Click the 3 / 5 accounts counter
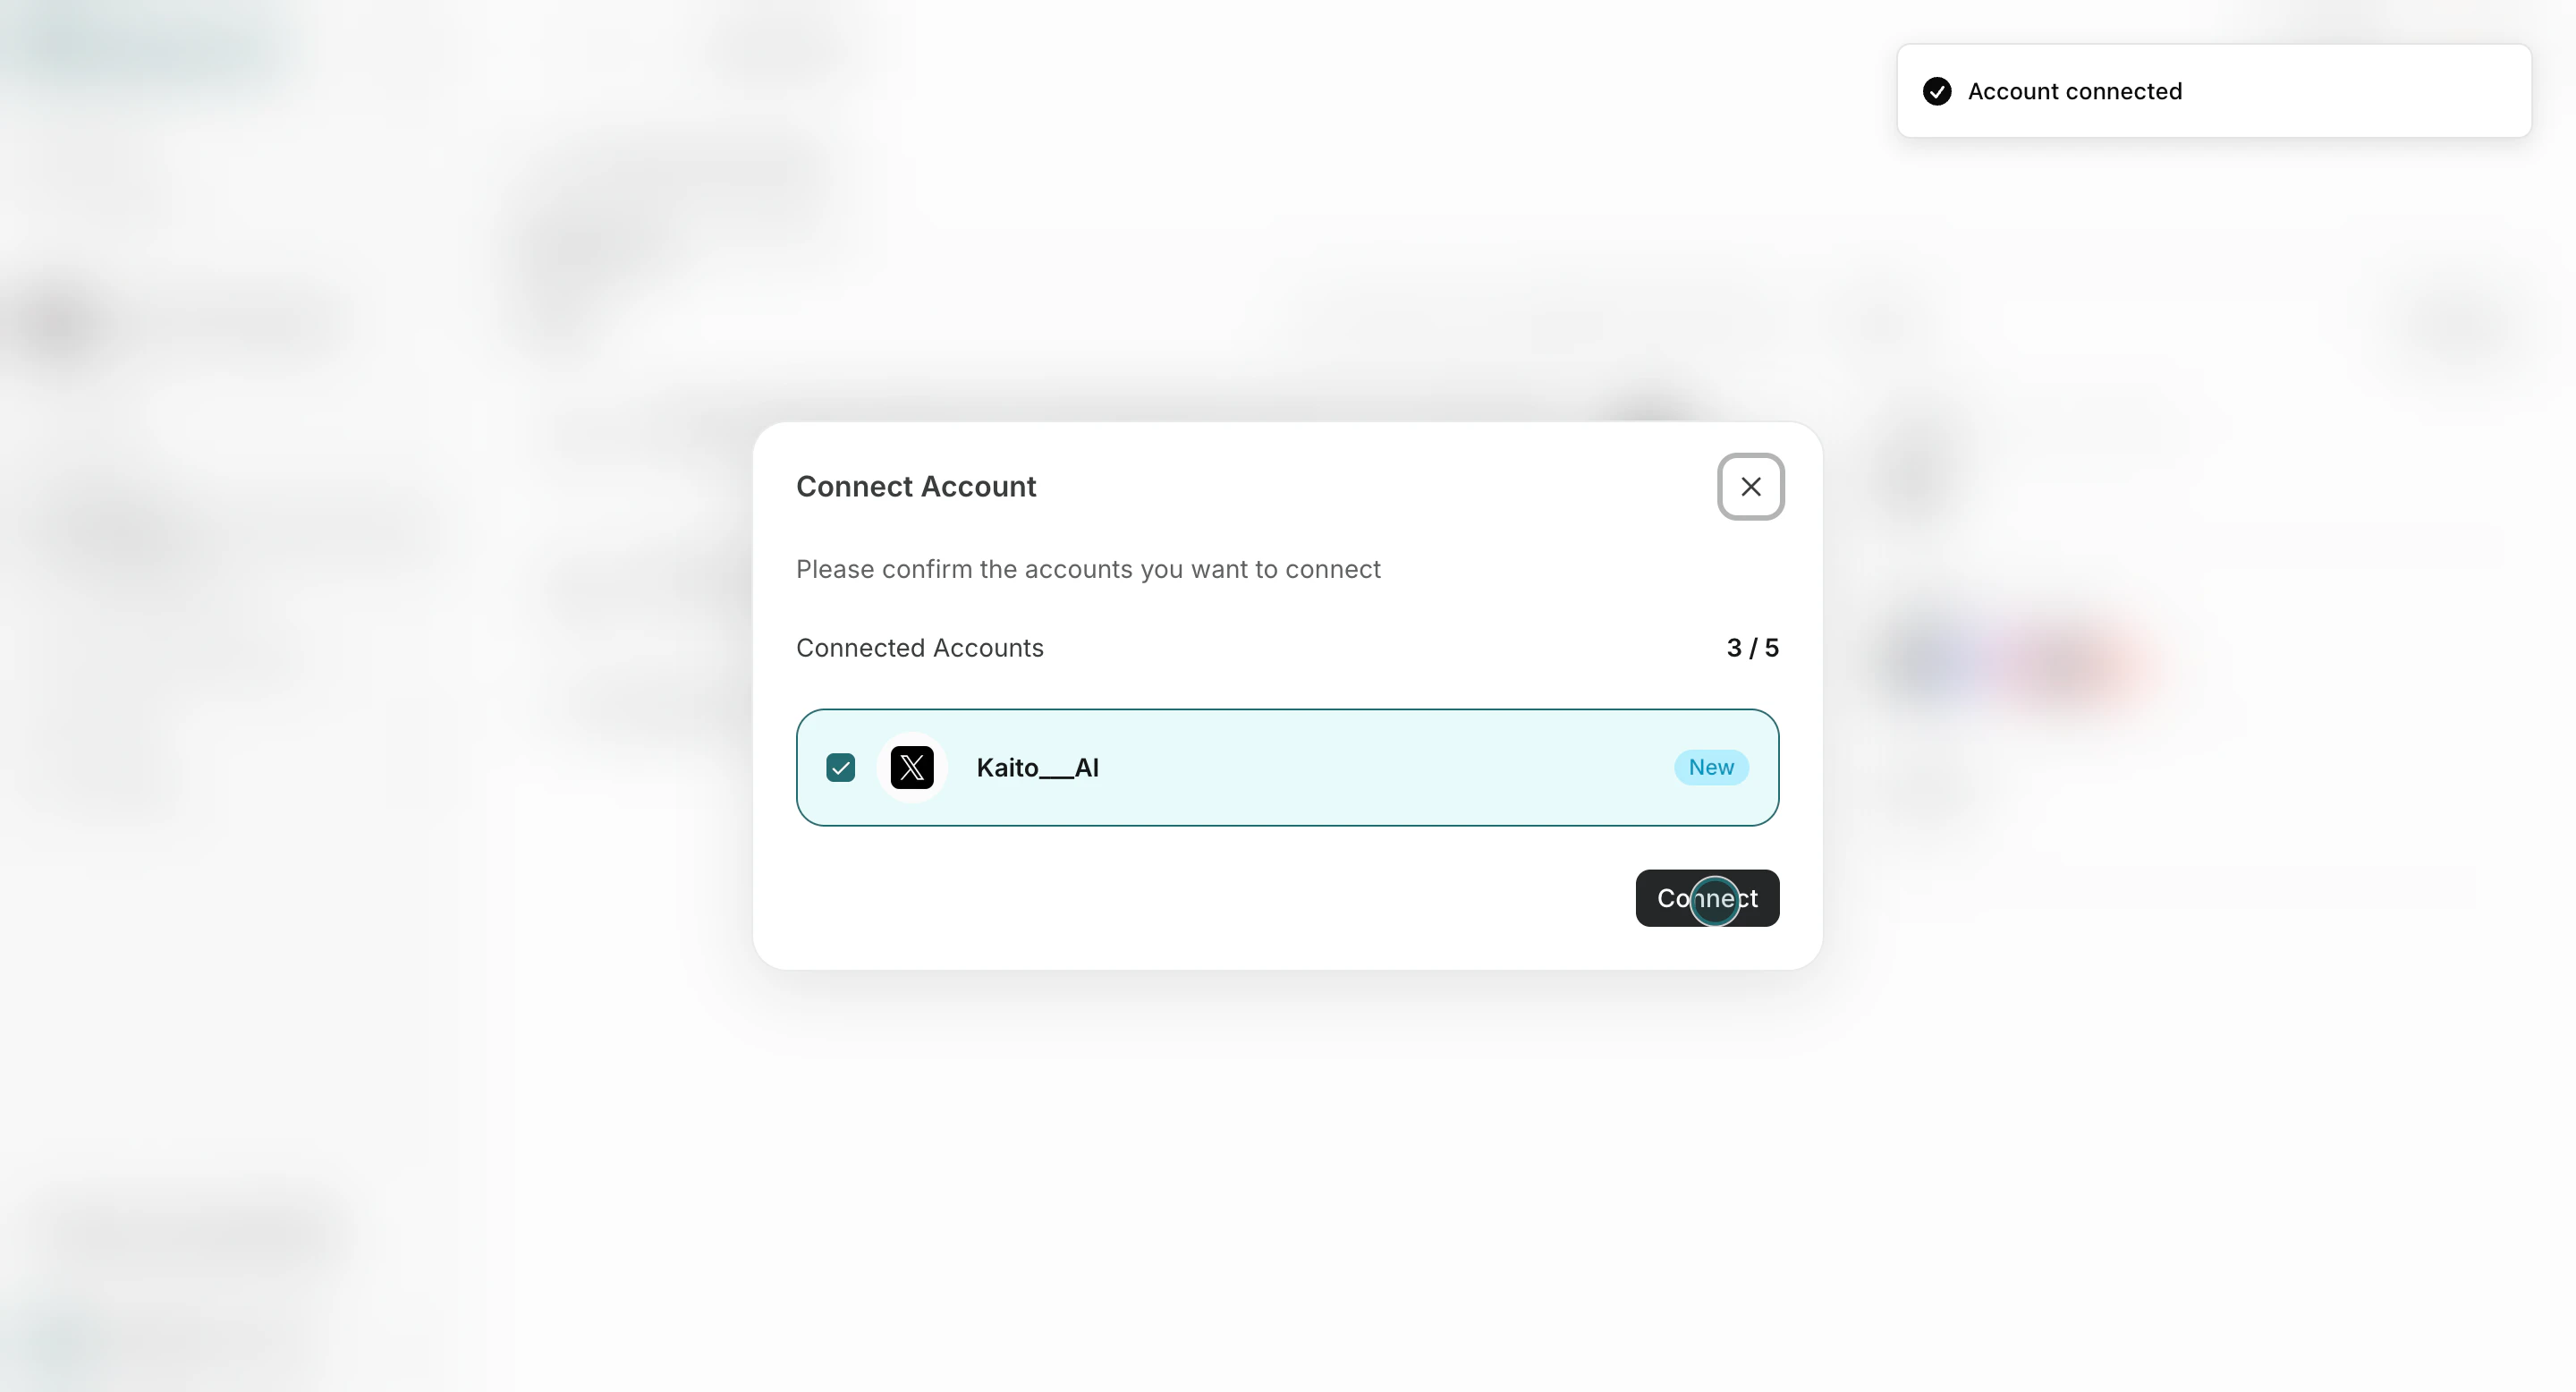The image size is (2576, 1392). 1751,648
